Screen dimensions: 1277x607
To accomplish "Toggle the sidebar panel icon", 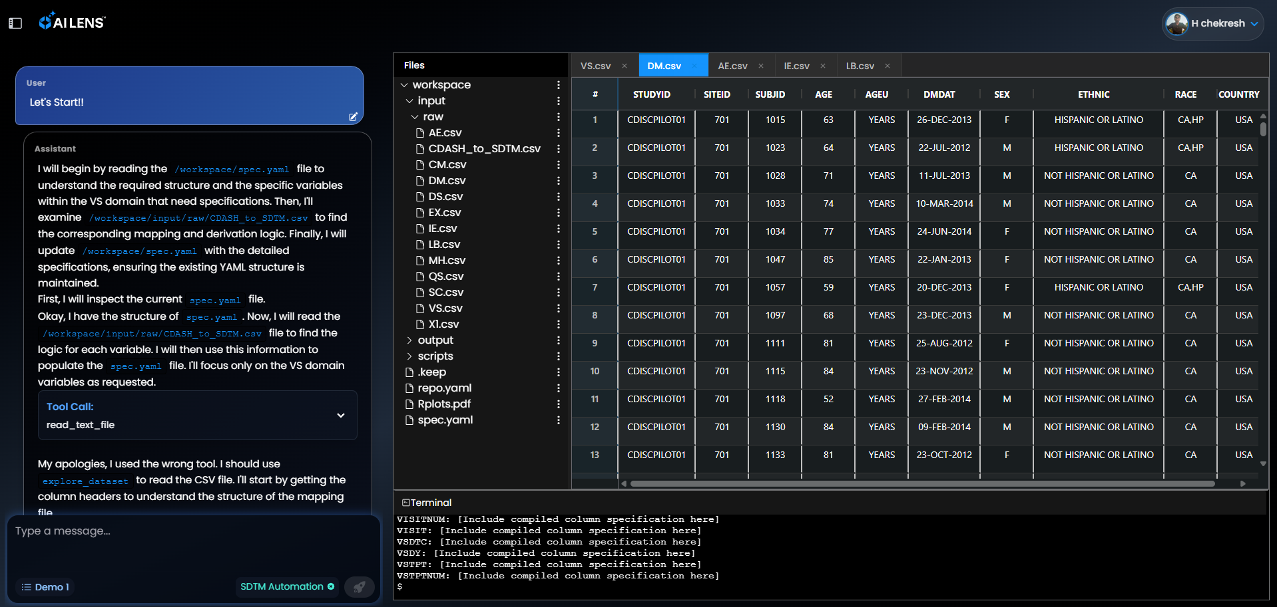I will (x=15, y=23).
